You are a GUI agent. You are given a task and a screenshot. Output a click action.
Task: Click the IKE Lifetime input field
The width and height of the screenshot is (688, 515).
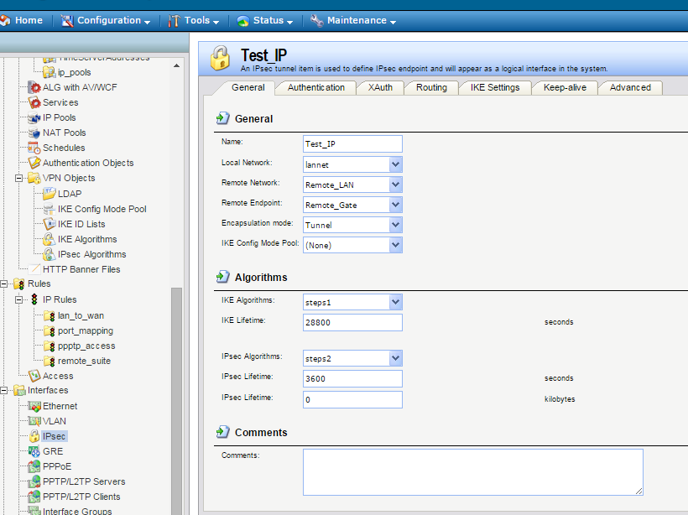pos(352,323)
